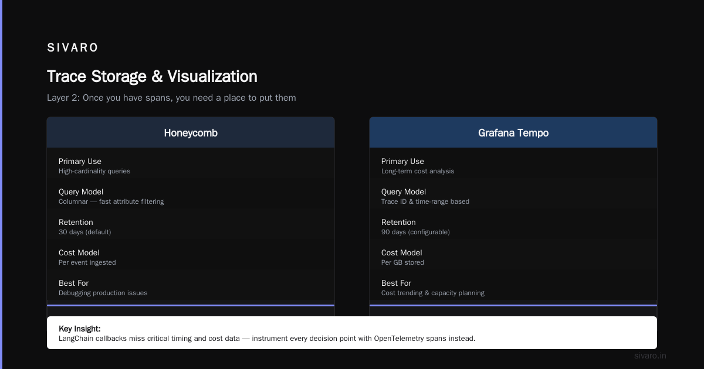
Task: Click Honeycomb Cost Model per event row
Action: click(191, 257)
